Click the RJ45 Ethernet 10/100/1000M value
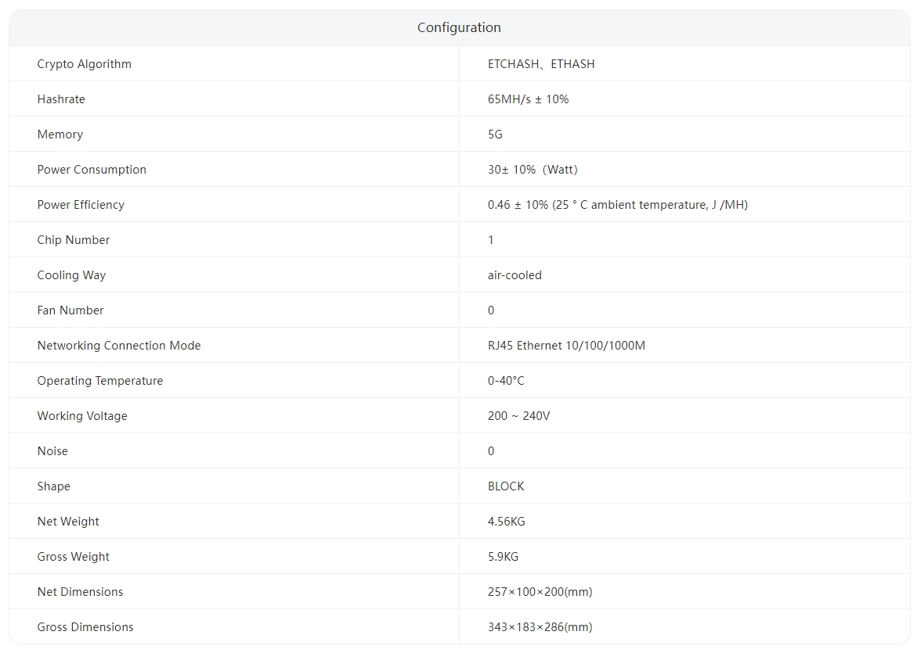Viewport: 917px width, 653px height. click(x=566, y=346)
